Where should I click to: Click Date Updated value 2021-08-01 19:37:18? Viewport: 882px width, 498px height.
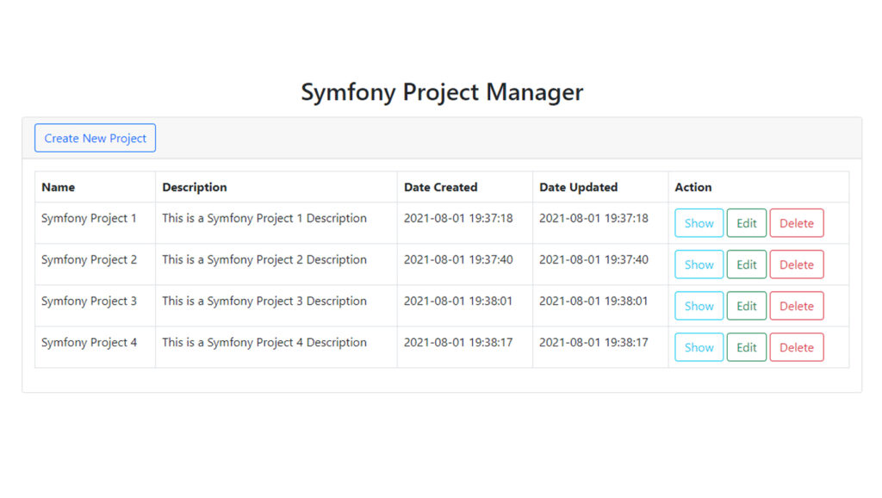coord(594,218)
